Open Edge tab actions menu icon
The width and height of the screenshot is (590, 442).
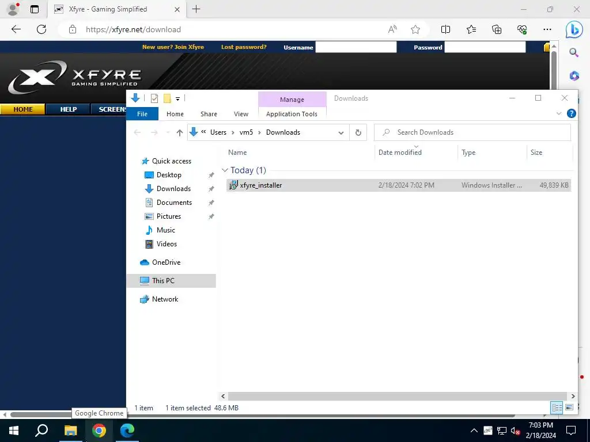pyautogui.click(x=34, y=9)
